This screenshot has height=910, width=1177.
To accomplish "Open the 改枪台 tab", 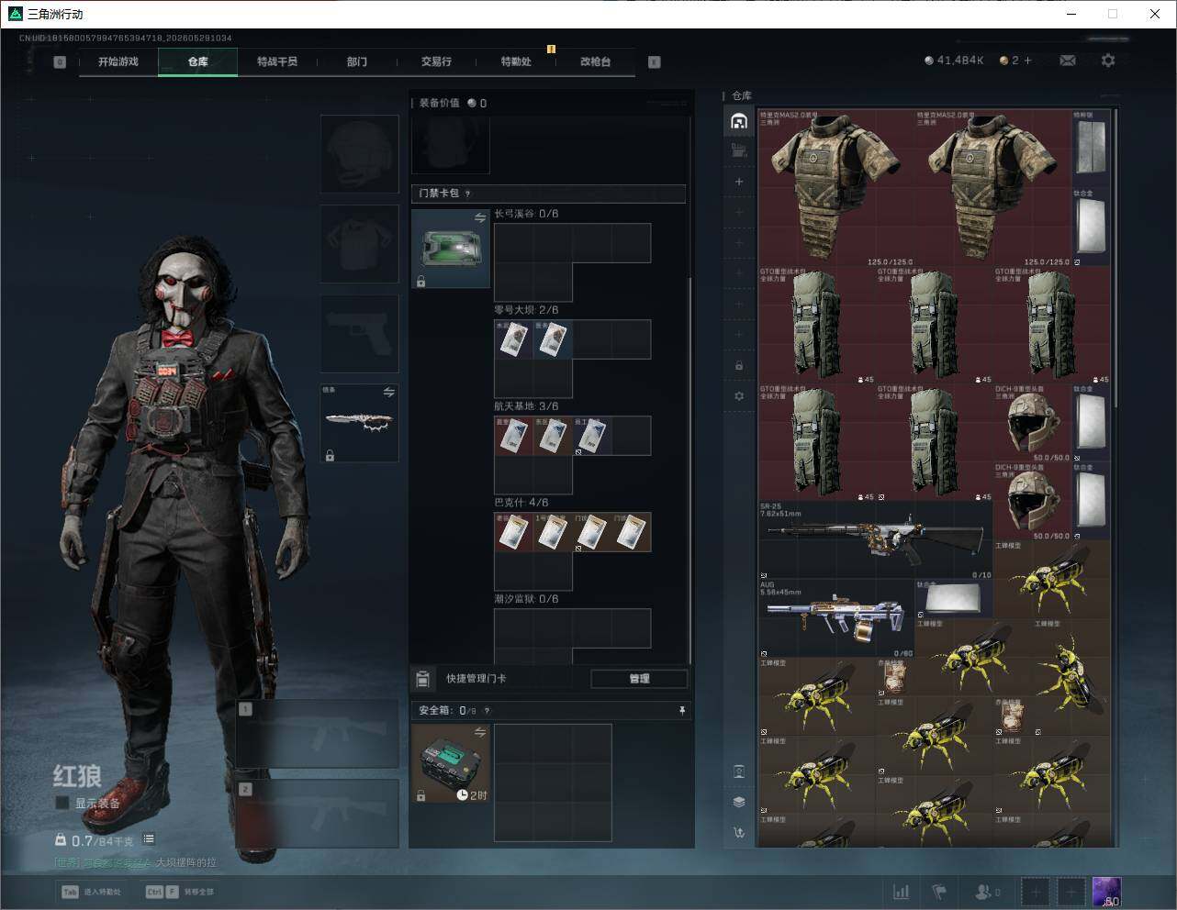I will point(595,61).
